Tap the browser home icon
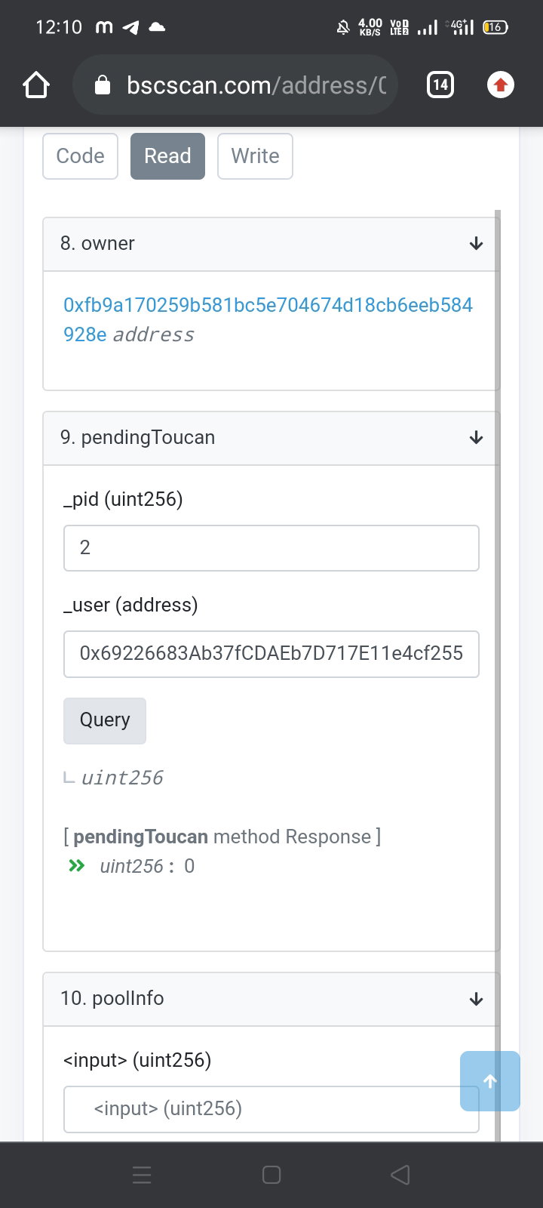The width and height of the screenshot is (543, 1208). (36, 85)
